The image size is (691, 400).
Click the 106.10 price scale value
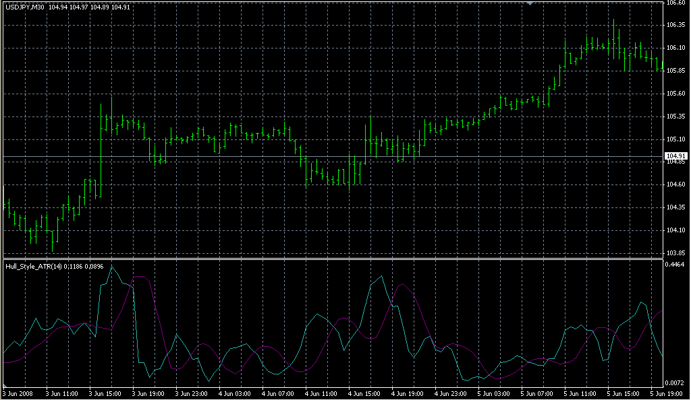(x=675, y=48)
